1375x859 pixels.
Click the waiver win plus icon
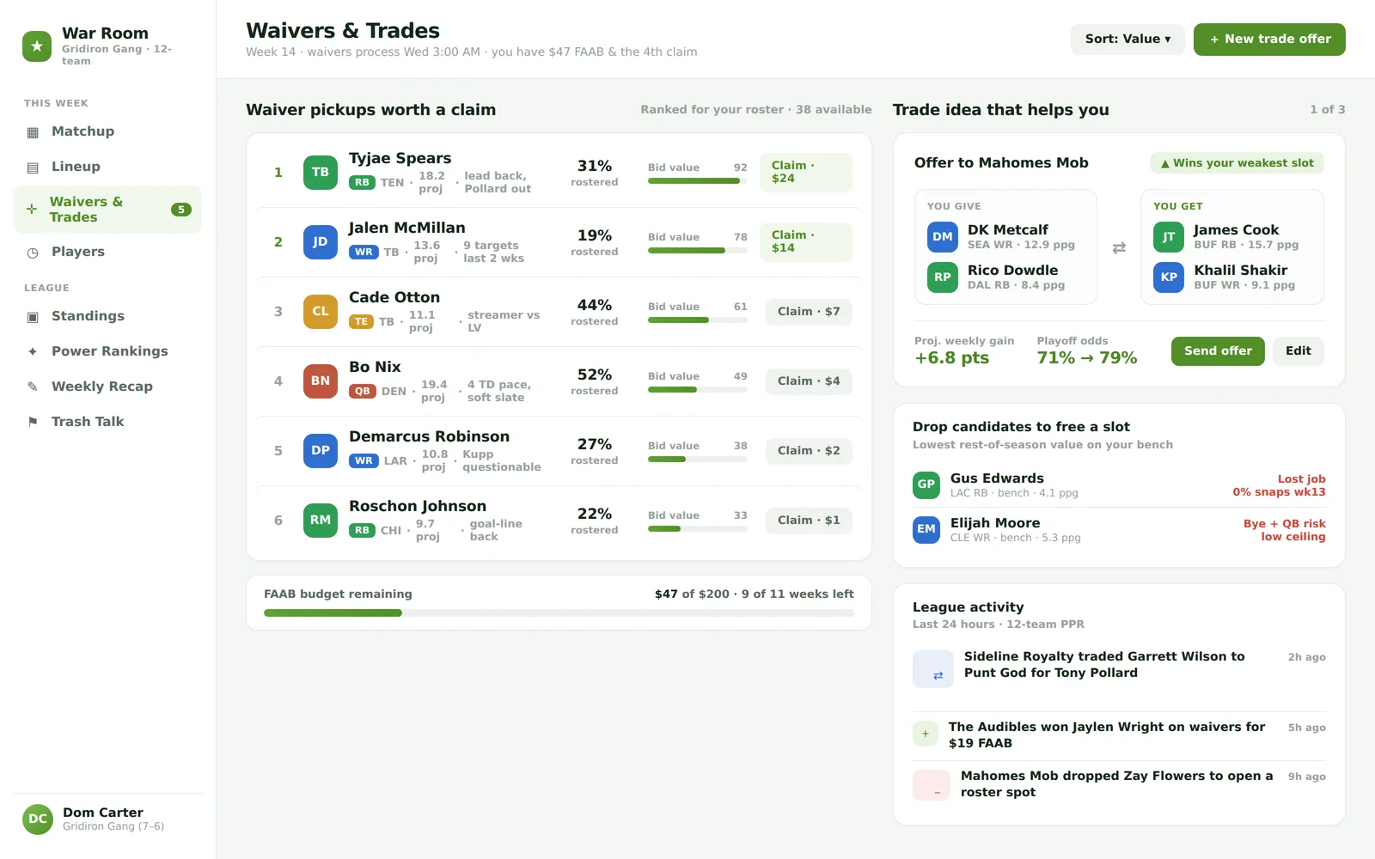tap(926, 734)
